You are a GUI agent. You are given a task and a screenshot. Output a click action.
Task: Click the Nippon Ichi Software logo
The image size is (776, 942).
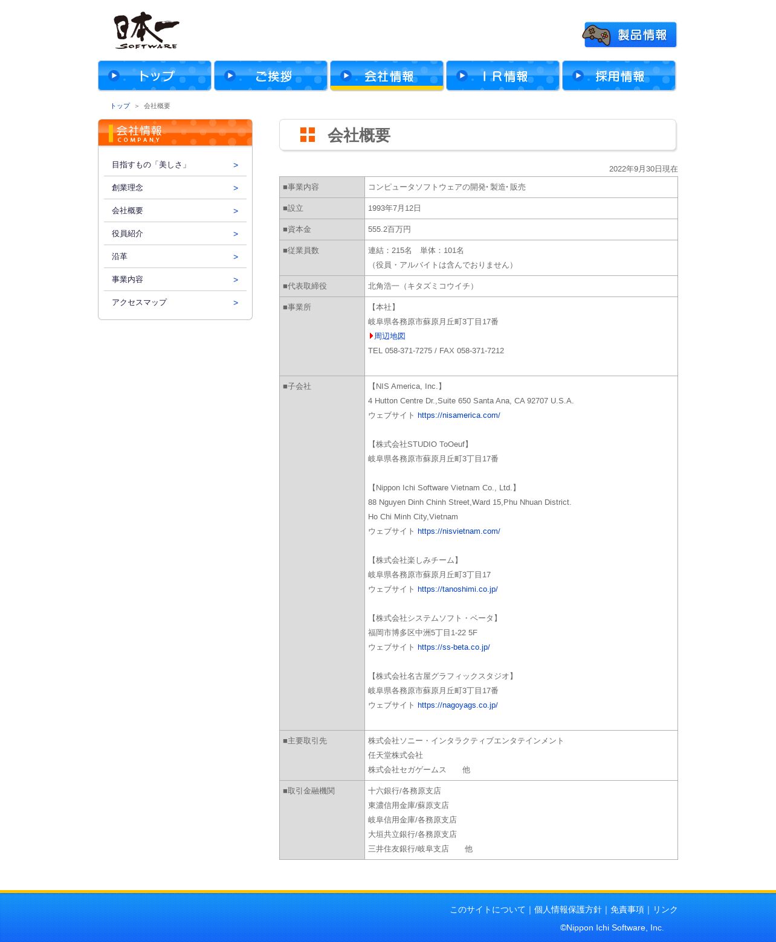click(146, 31)
